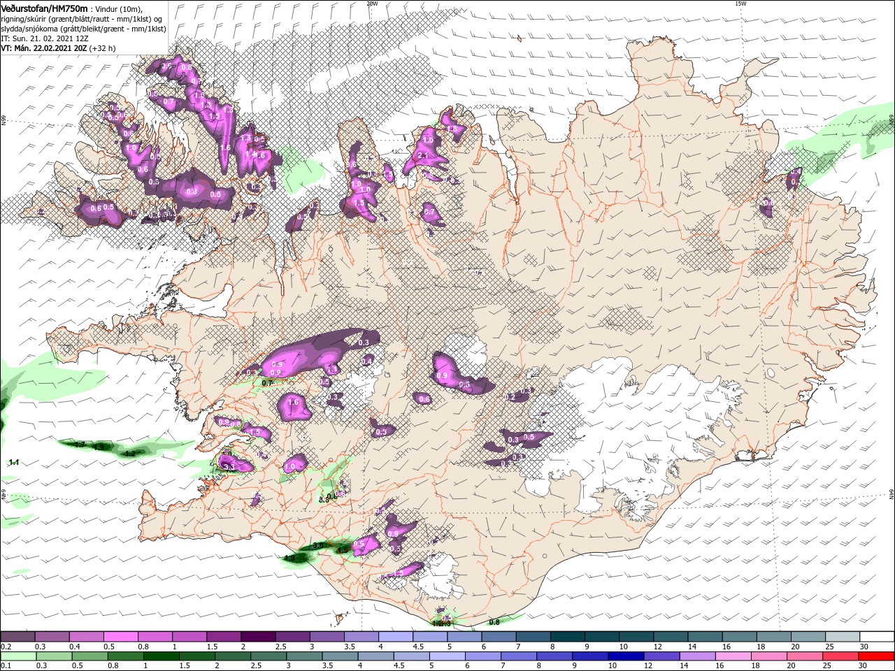895x671 pixels.
Task: Click the 30 label under the upper scale
Action: (864, 647)
